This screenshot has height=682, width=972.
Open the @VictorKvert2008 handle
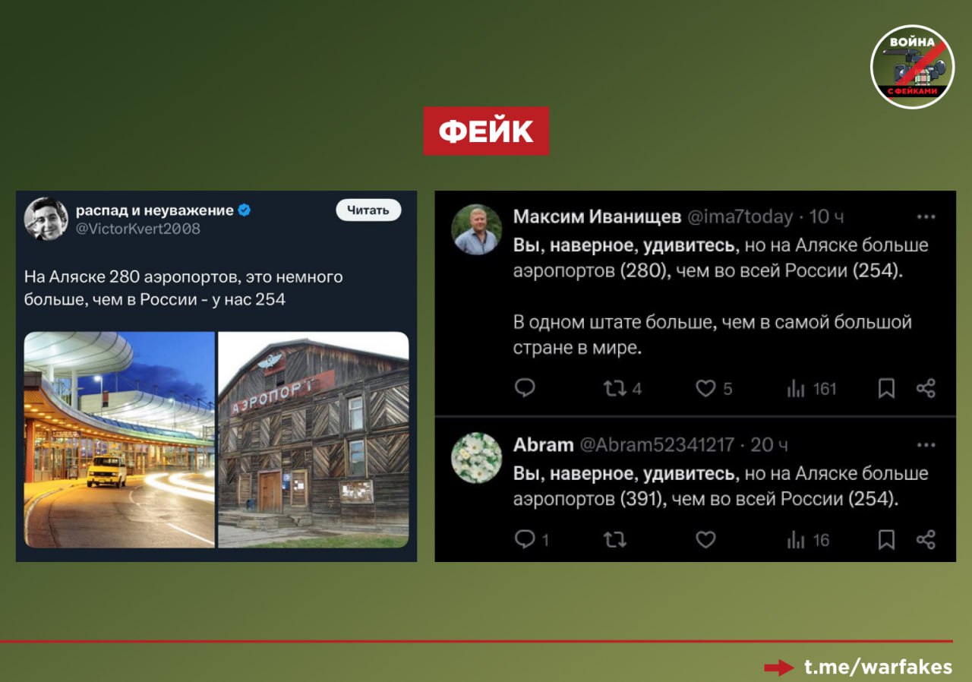pos(137,229)
